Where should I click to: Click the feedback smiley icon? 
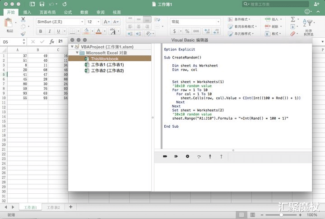point(307,12)
